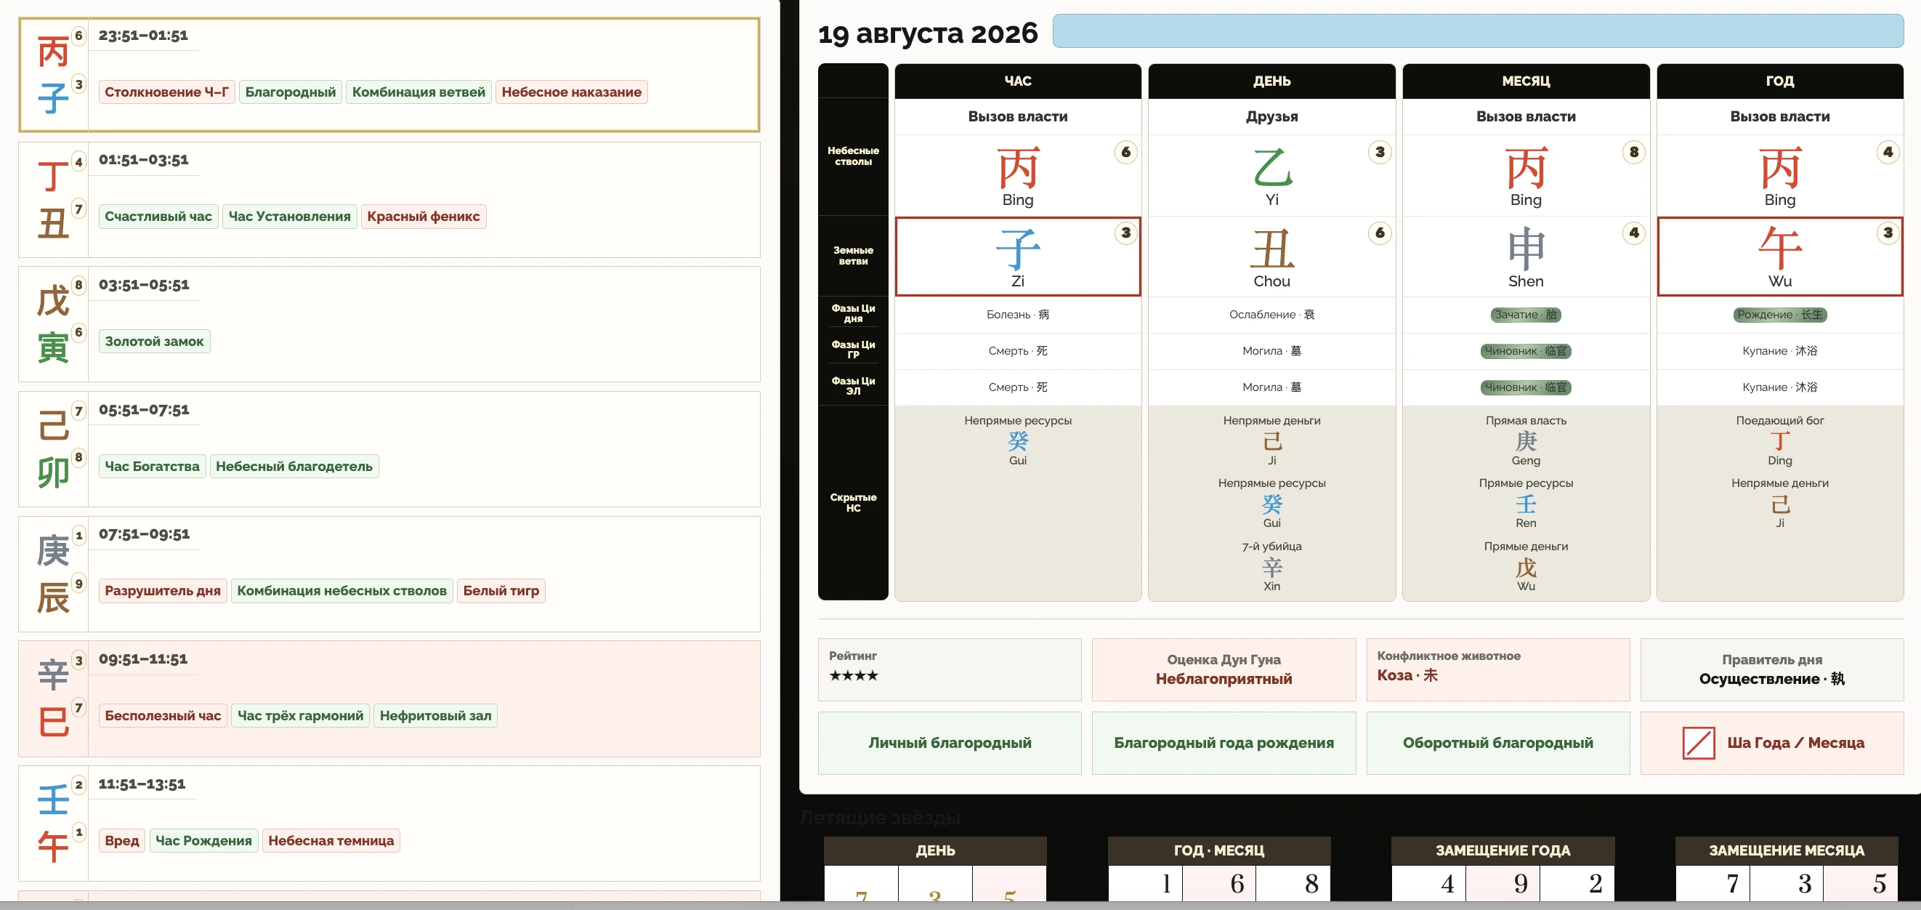Select the Болезнь · 病 phase cell
The height and width of the screenshot is (910, 1921).
click(x=1018, y=315)
